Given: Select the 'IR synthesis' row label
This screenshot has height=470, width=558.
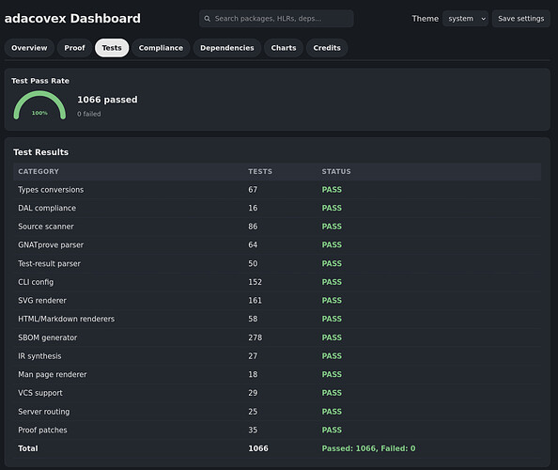Looking at the screenshot, I should pyautogui.click(x=39, y=356).
